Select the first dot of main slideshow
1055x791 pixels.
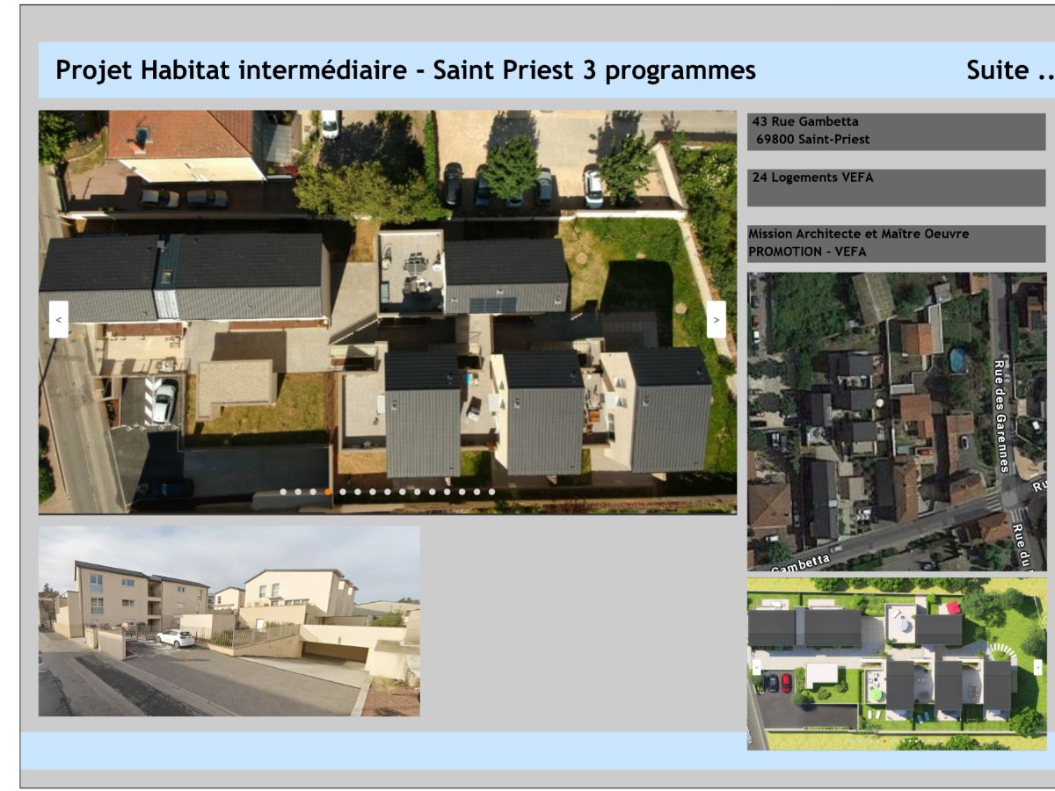(x=283, y=492)
